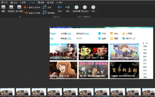Open the 统计 statistics tab
Viewport: 155px width, 97px height.
coord(59,3)
